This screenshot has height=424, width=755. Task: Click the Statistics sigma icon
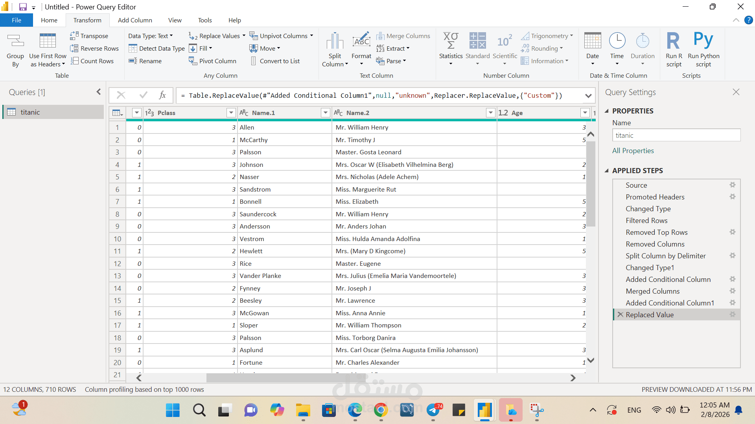pos(451,41)
